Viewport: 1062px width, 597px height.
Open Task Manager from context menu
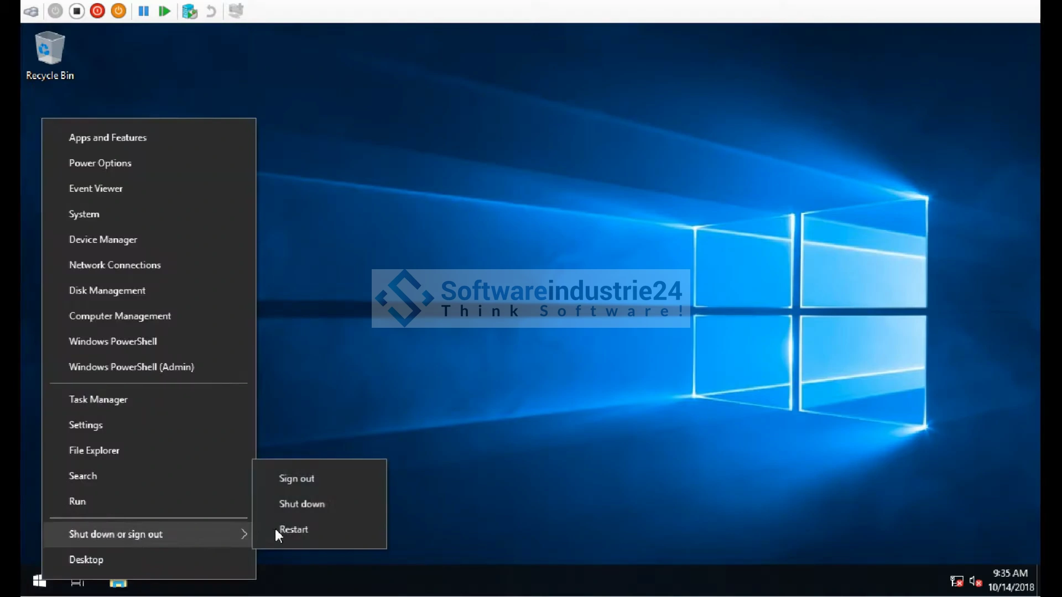[98, 399]
